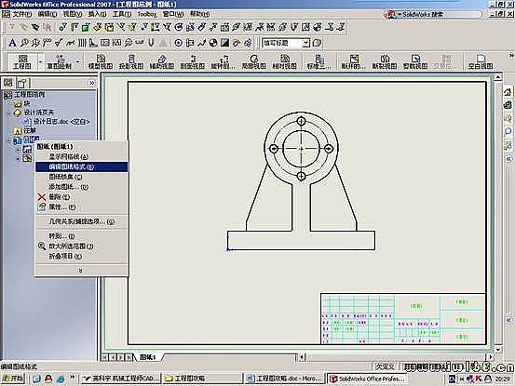Screen dimensions: 515x386
Task: Click the 空白视图 empty view tool
Action: [481, 61]
